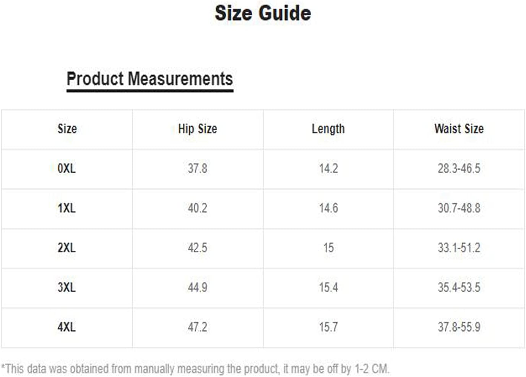Select the 15.4 length cell
526x377 pixels.
pyautogui.click(x=328, y=287)
